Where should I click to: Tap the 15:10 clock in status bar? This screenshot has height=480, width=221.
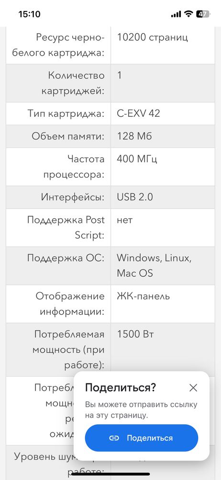point(29,14)
